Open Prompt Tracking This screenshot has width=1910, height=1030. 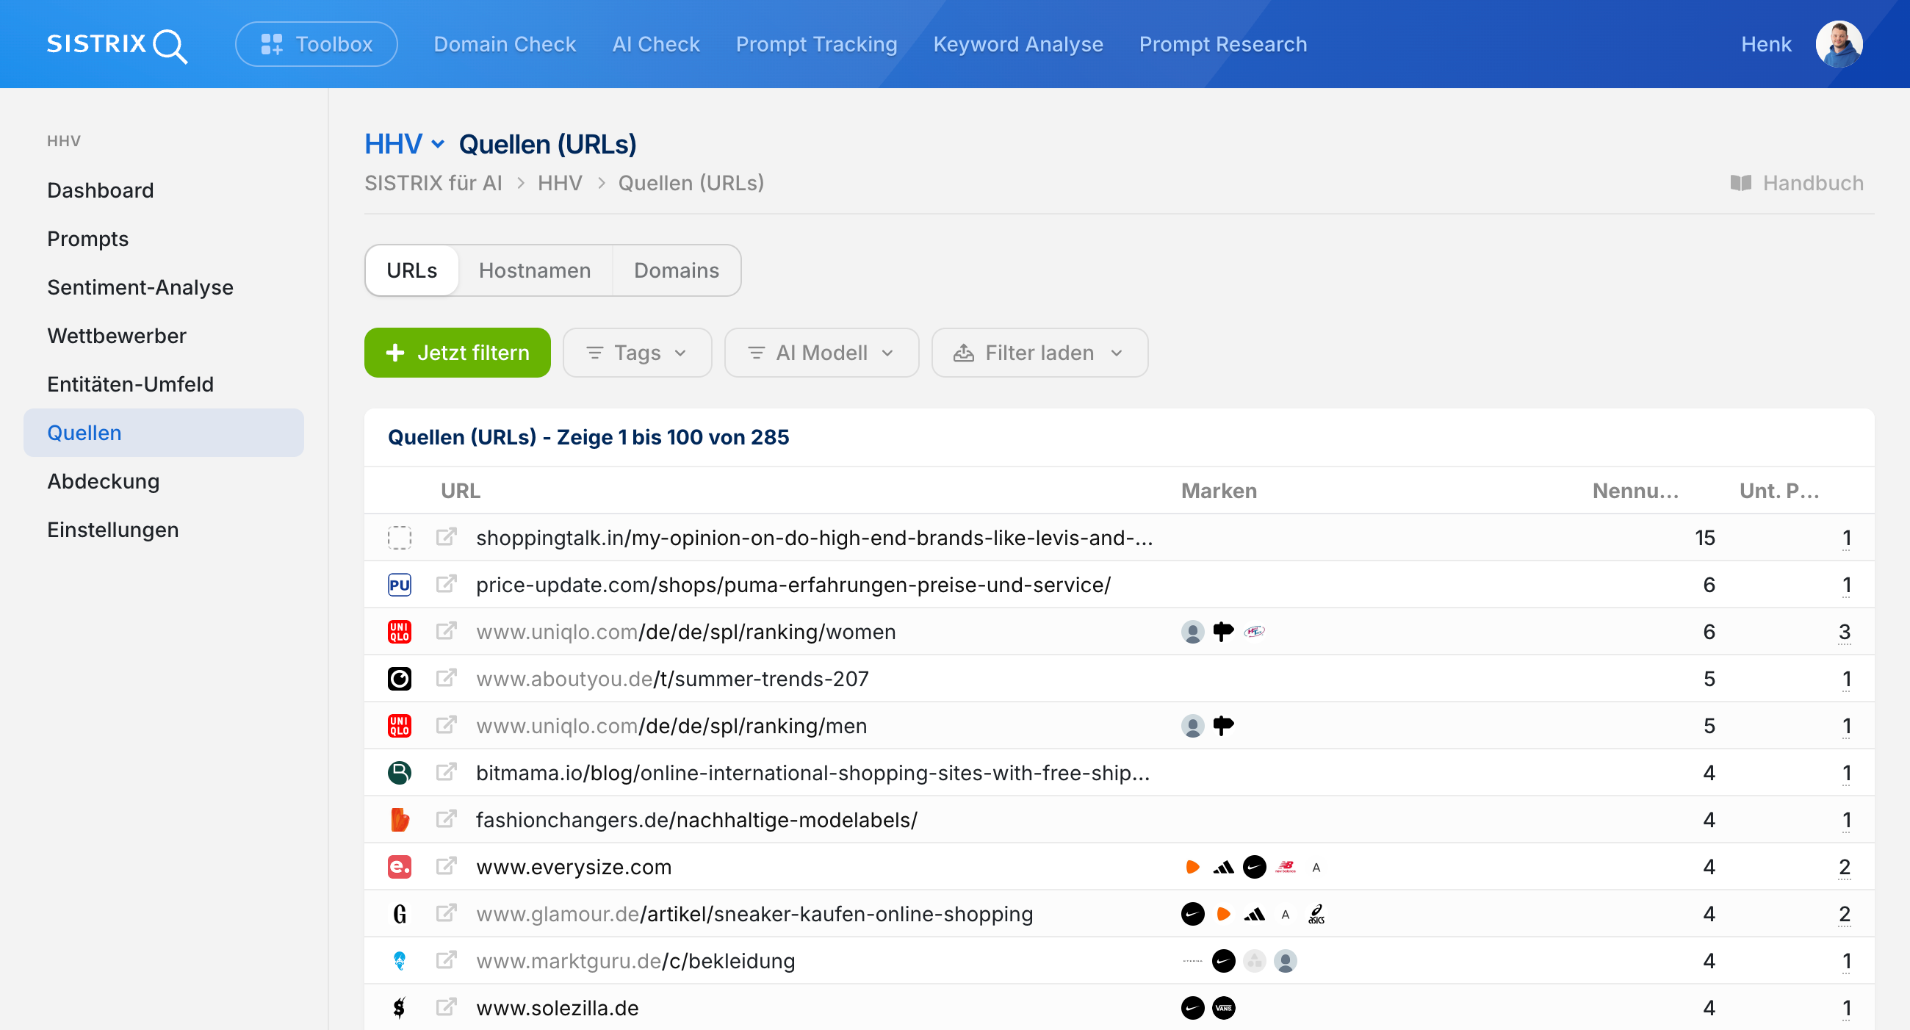(x=816, y=45)
